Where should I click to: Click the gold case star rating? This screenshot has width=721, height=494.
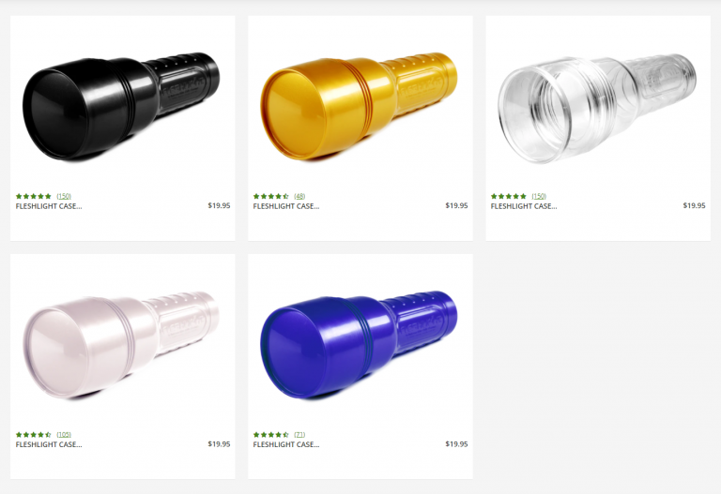[270, 196]
